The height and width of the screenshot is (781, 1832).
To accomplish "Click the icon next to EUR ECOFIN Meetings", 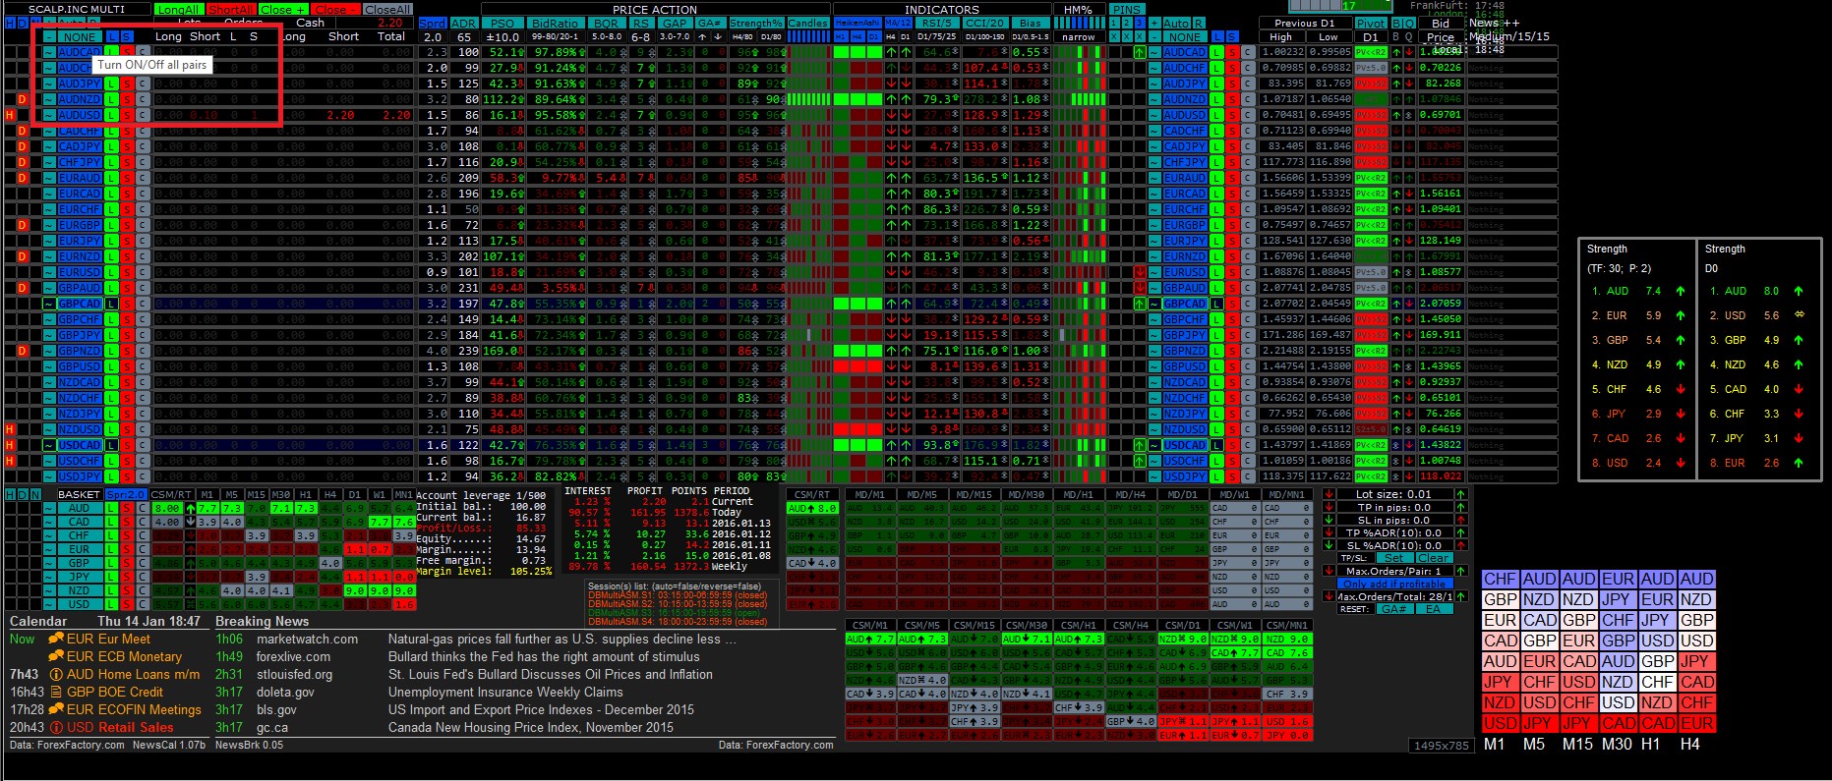I will pyautogui.click(x=56, y=709).
